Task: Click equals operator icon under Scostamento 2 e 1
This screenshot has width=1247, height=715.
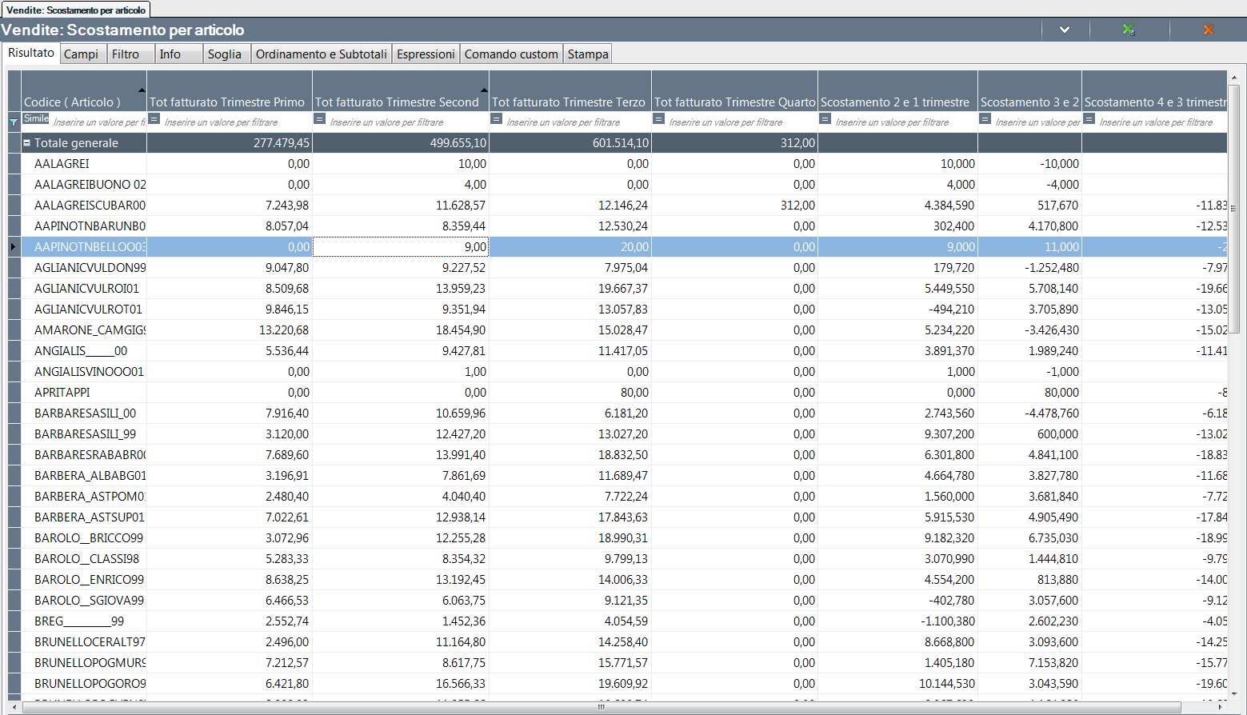Action: pos(825,119)
